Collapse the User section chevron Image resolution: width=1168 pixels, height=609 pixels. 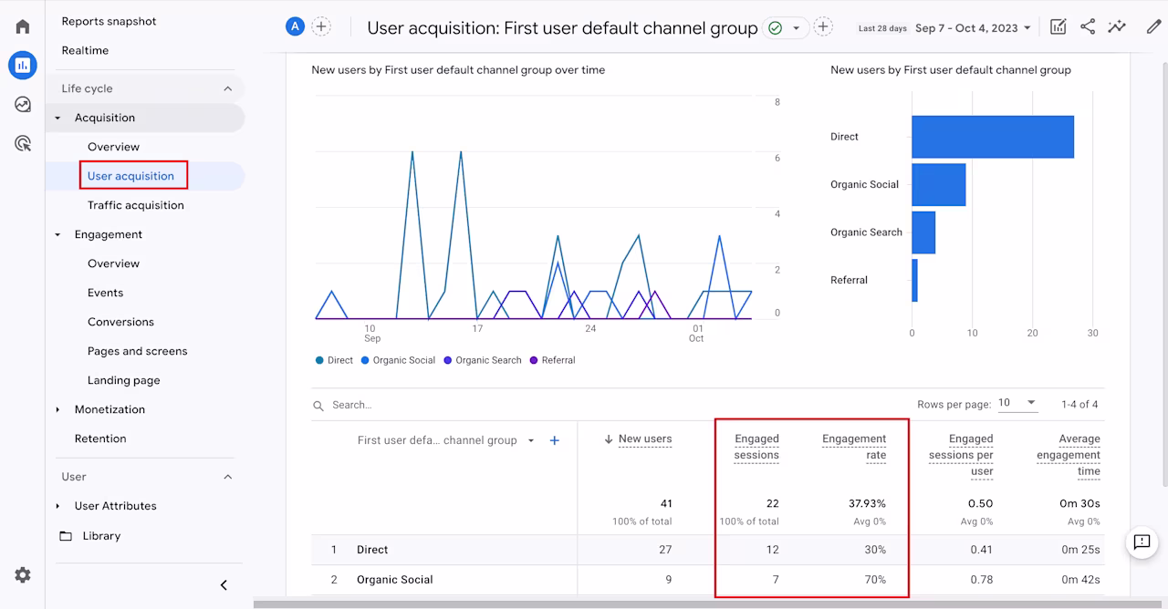point(228,477)
